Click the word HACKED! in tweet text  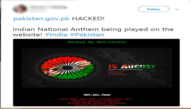click(x=88, y=19)
